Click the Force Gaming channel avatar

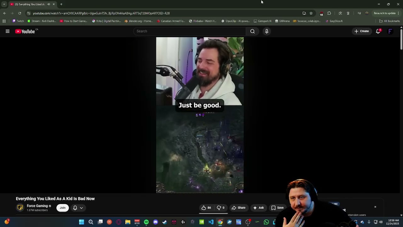[x=20, y=208]
